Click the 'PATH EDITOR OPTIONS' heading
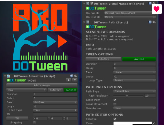The image size is (164, 125). [104, 115]
